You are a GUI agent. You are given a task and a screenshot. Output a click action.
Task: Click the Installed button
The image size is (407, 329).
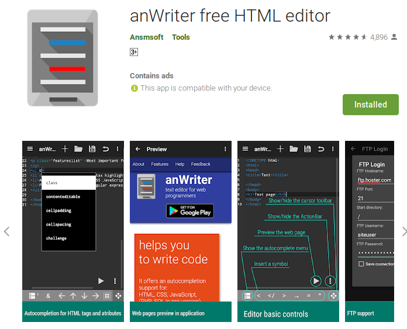[x=370, y=105]
